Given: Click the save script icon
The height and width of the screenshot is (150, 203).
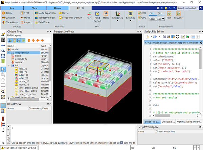Looking at the screenshot, I should point(164,37).
